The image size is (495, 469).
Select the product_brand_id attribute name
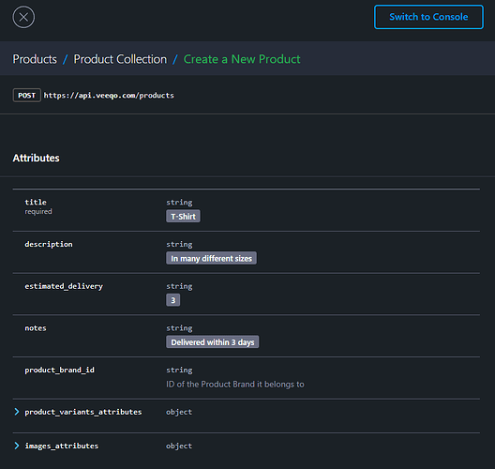[59, 370]
